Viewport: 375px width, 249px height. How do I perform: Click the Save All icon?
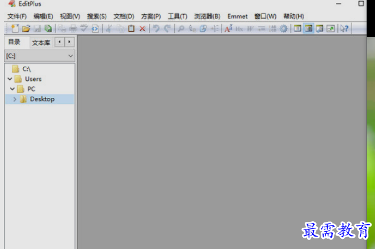[48, 29]
